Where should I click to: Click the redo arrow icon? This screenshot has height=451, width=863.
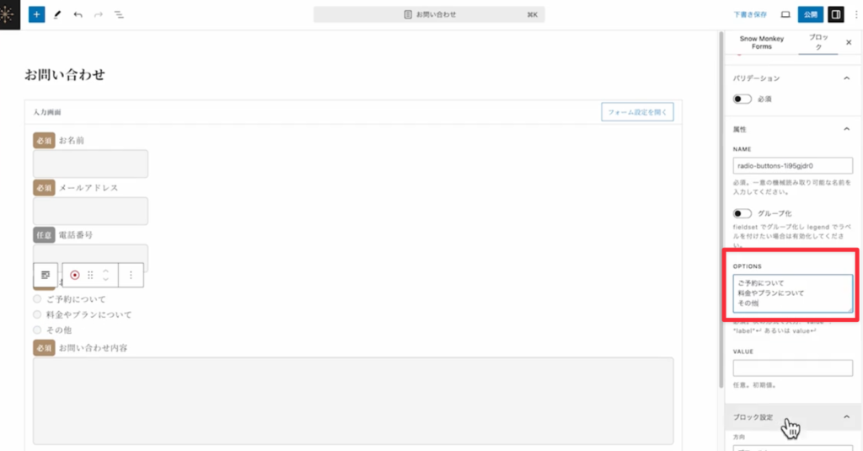tap(99, 15)
